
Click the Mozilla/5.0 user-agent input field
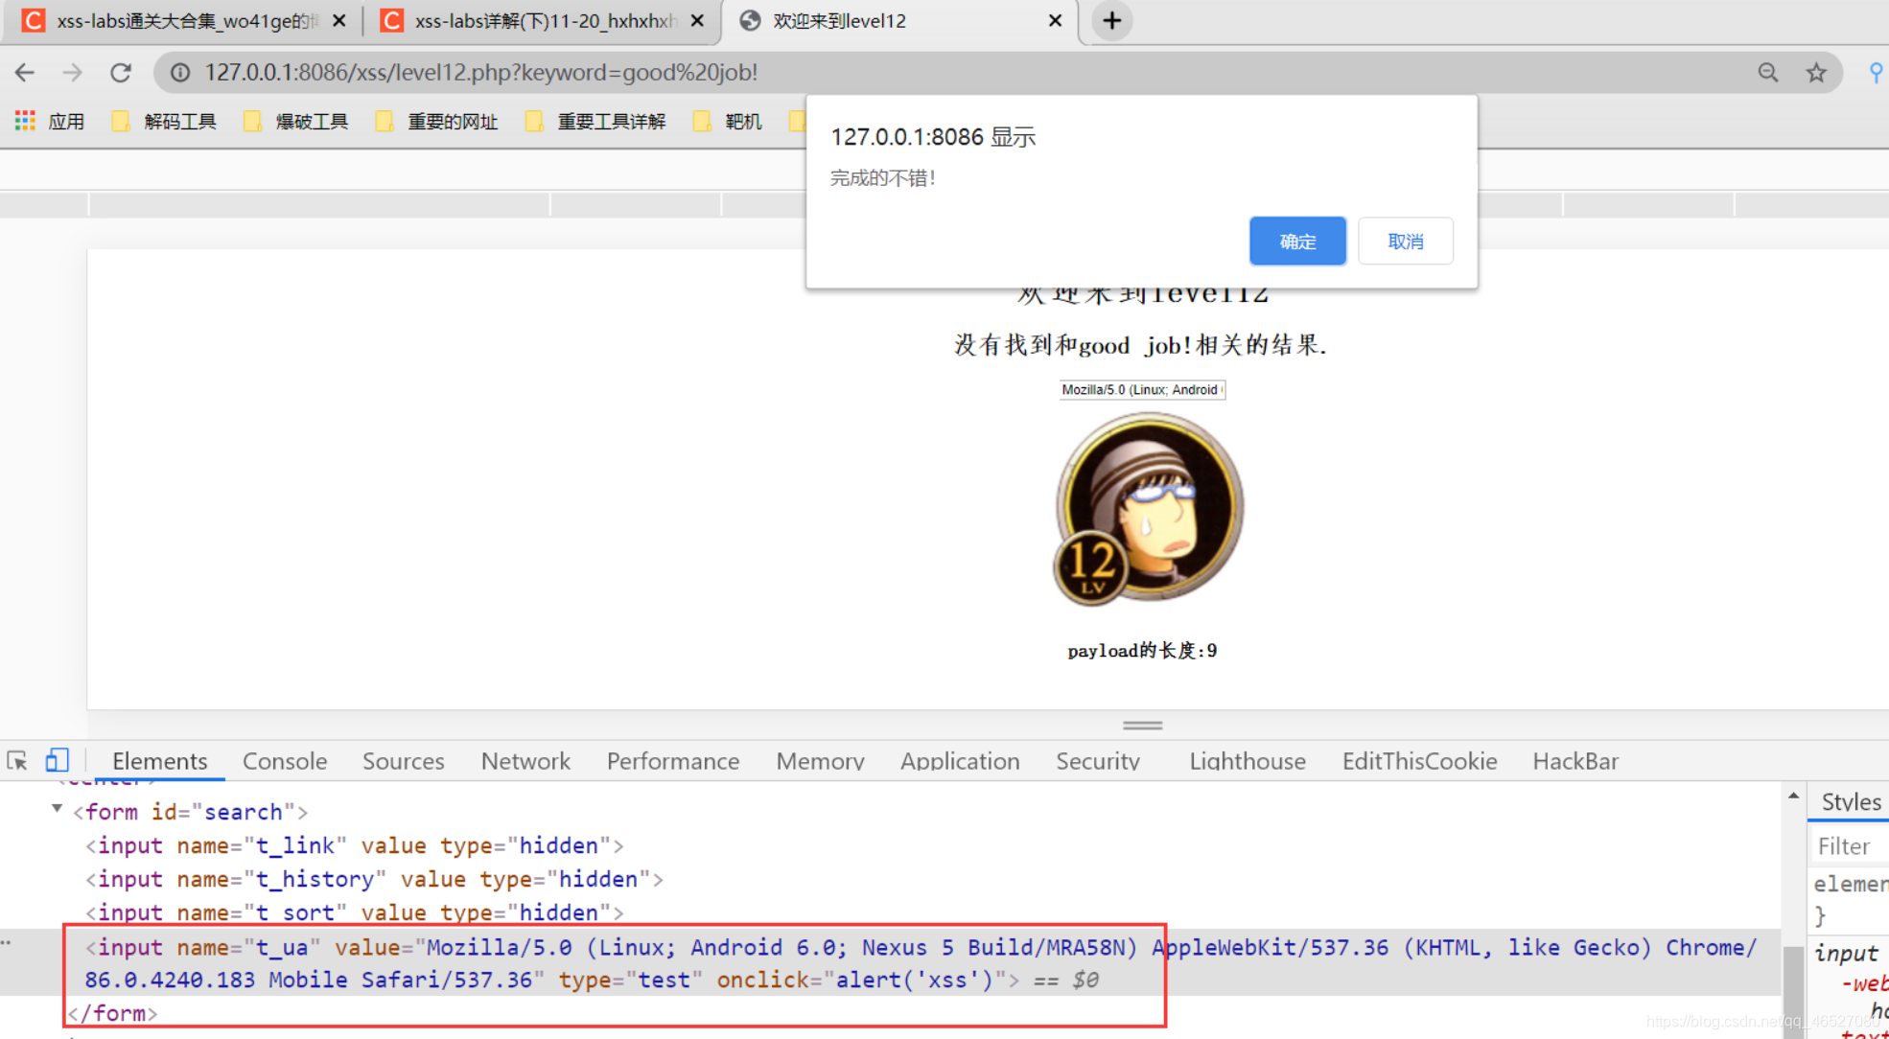(1141, 390)
